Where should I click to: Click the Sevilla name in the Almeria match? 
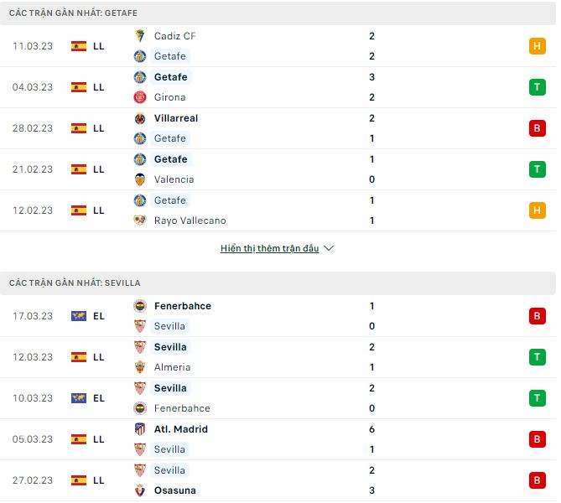tap(170, 347)
